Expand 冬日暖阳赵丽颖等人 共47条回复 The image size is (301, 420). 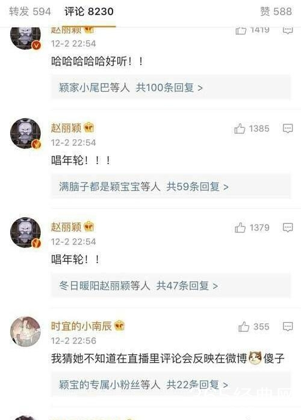pyautogui.click(x=171, y=286)
